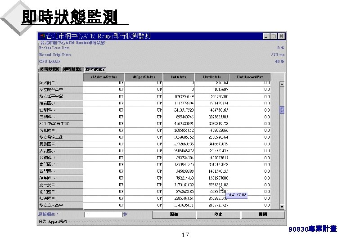Click the Packet Loss Rate label
The width and height of the screenshot is (351, 243).
pyautogui.click(x=54, y=48)
